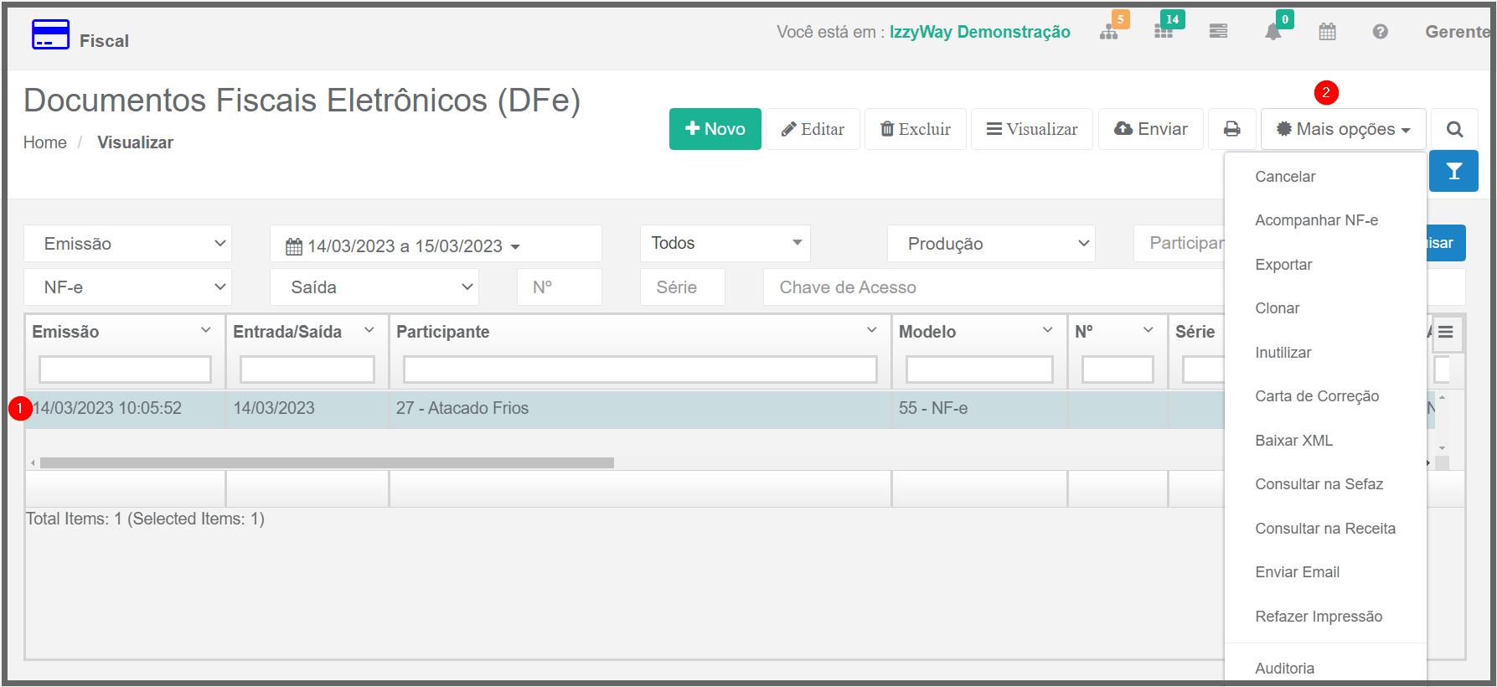Image resolution: width=1497 pixels, height=687 pixels.
Task: Toggle the blue filter funnel button
Action: [1453, 171]
